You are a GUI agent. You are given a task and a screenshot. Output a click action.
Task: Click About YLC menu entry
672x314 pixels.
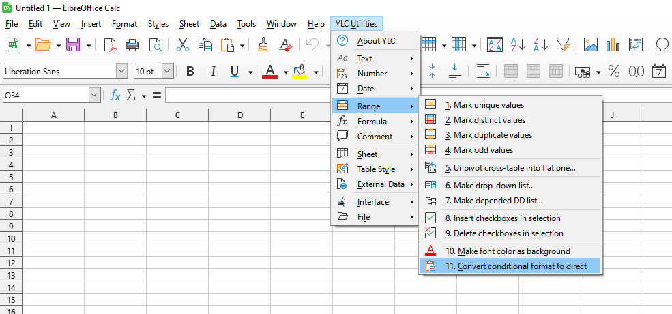(x=376, y=41)
